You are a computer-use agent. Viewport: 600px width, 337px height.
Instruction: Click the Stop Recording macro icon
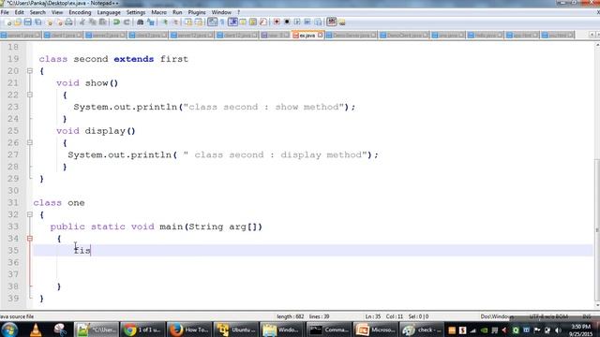tap(287, 22)
